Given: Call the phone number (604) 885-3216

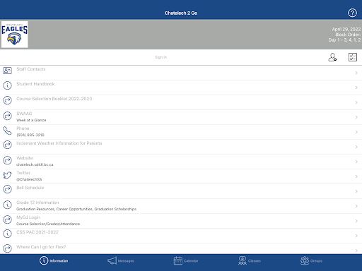Looking at the screenshot, I should click(30, 135).
